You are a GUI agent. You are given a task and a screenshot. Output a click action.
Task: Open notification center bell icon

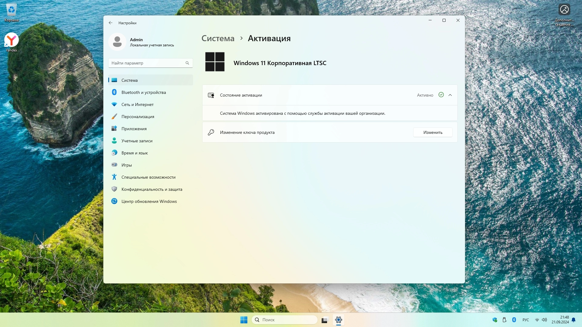point(574,320)
